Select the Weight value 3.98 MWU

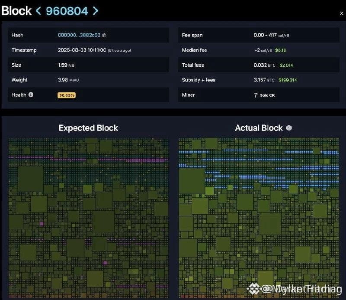coord(68,80)
